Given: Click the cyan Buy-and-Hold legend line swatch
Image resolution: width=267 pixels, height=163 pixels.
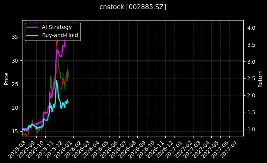Looking at the screenshot, I should [33, 35].
